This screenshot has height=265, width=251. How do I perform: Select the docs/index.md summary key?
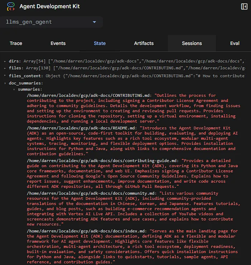pyautogui.click(x=86, y=231)
